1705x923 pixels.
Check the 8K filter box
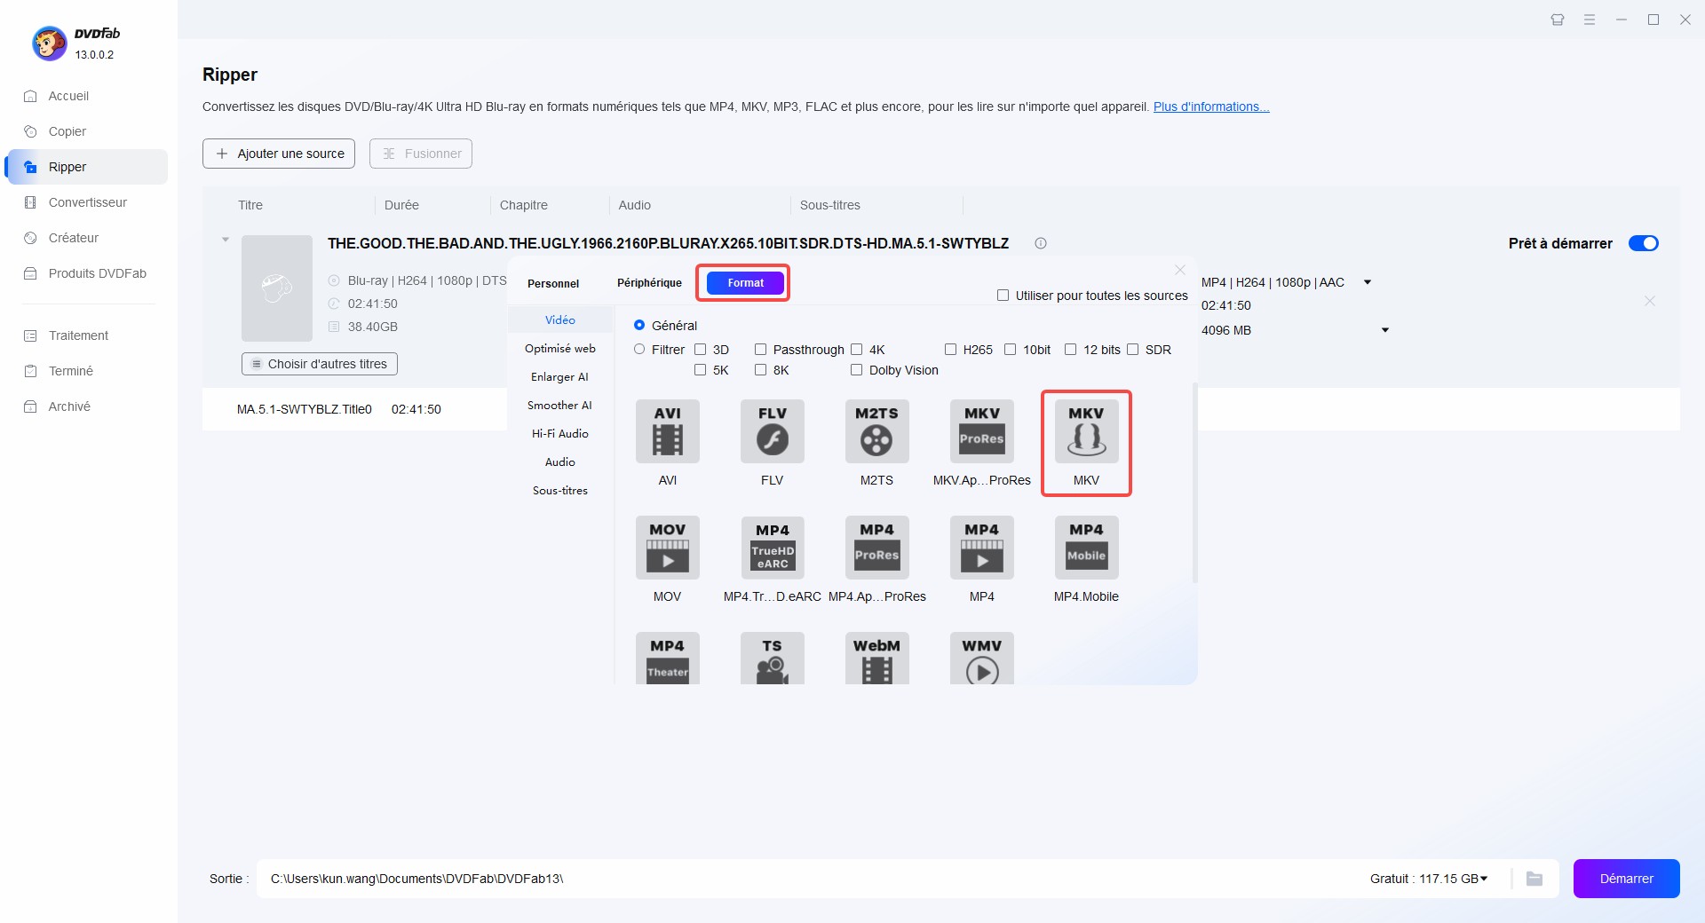pos(761,370)
